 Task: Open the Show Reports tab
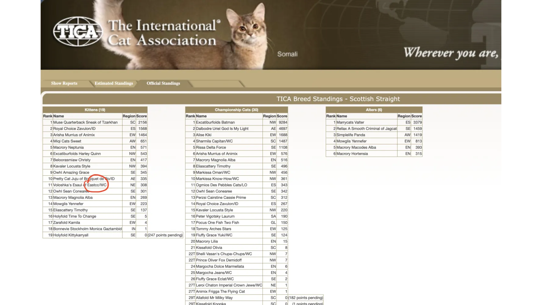(64, 83)
